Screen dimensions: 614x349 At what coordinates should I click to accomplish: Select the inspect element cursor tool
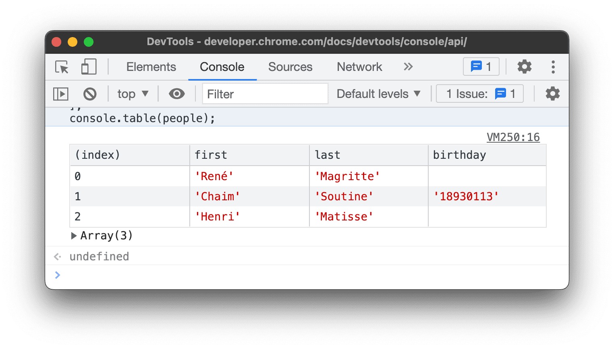click(x=61, y=67)
